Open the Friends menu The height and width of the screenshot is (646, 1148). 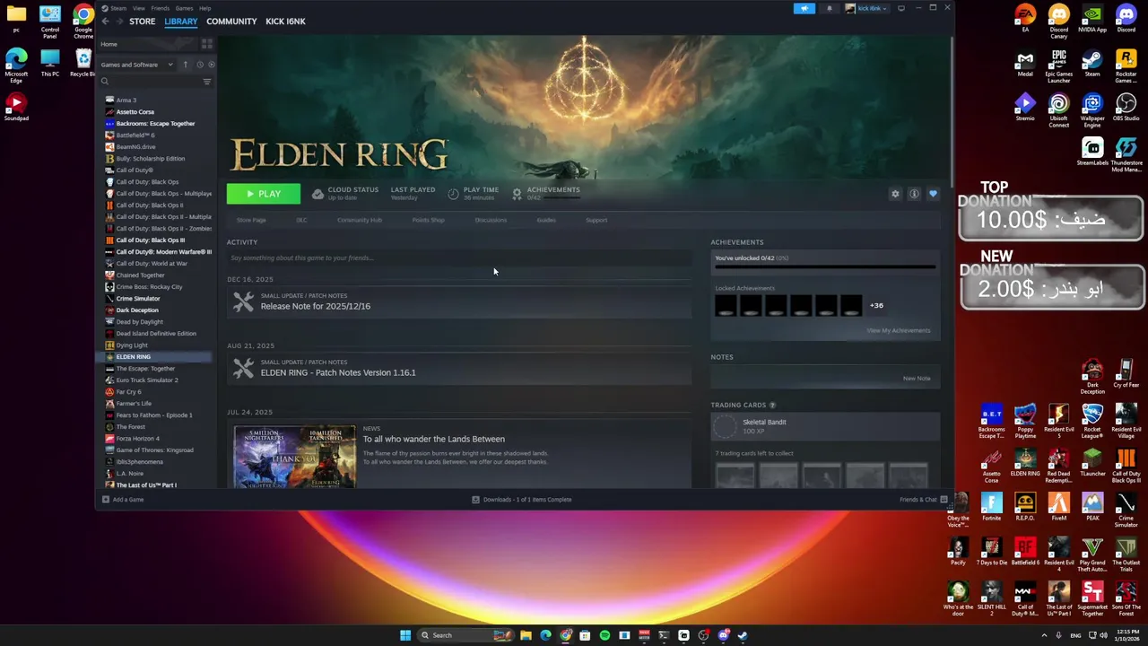[x=161, y=8]
